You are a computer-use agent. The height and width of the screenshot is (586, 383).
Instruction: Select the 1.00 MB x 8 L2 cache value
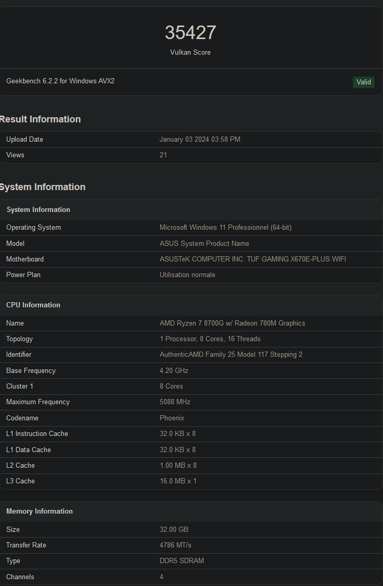(x=178, y=466)
